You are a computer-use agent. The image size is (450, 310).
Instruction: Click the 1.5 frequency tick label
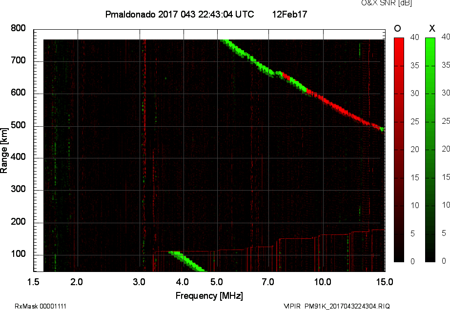click(34, 281)
